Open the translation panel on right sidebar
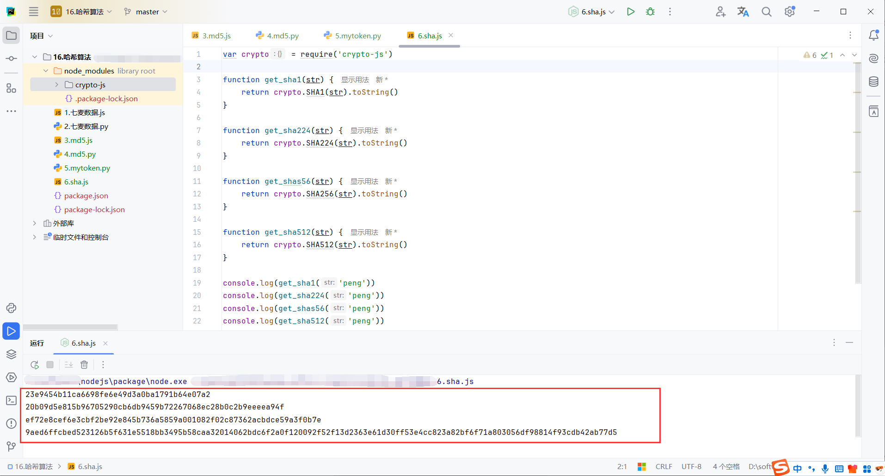885x476 pixels. coord(873,111)
